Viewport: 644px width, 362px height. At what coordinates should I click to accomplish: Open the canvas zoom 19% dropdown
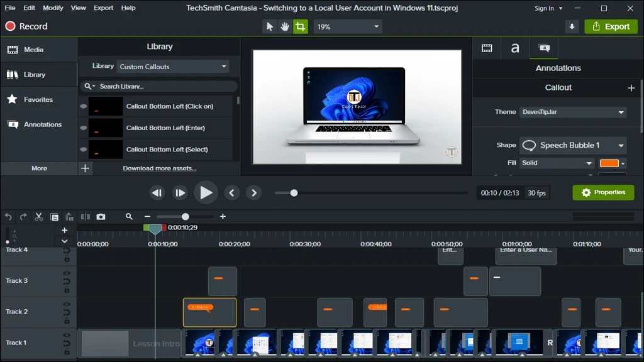[x=347, y=26]
